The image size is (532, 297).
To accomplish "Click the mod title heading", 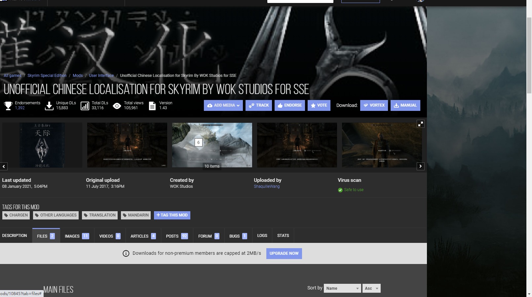I will point(156,89).
